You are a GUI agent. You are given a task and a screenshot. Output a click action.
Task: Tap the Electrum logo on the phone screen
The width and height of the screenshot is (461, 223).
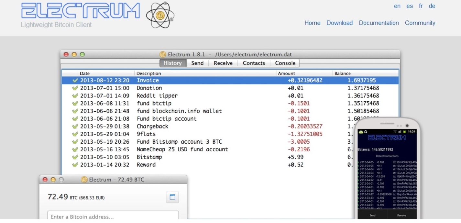tap(387, 138)
